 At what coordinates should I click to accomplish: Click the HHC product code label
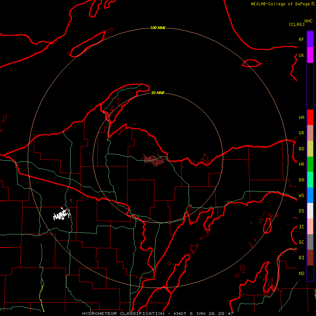point(308,21)
